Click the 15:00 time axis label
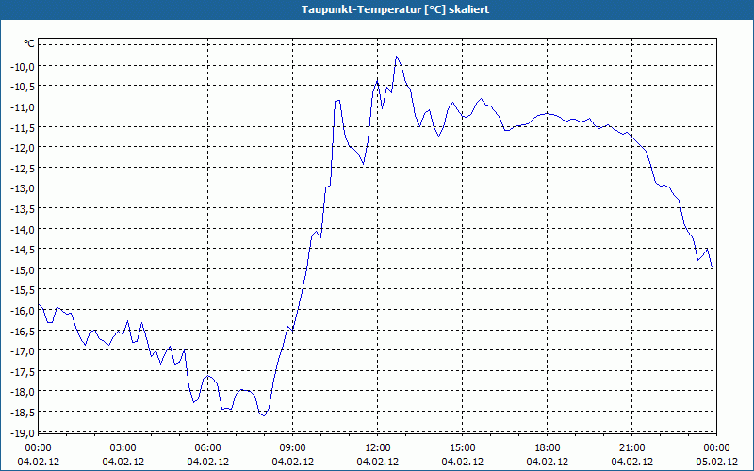The image size is (754, 471). pyautogui.click(x=463, y=448)
